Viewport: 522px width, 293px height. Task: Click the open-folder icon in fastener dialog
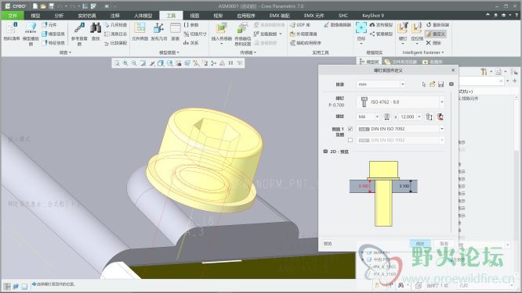tap(433, 84)
